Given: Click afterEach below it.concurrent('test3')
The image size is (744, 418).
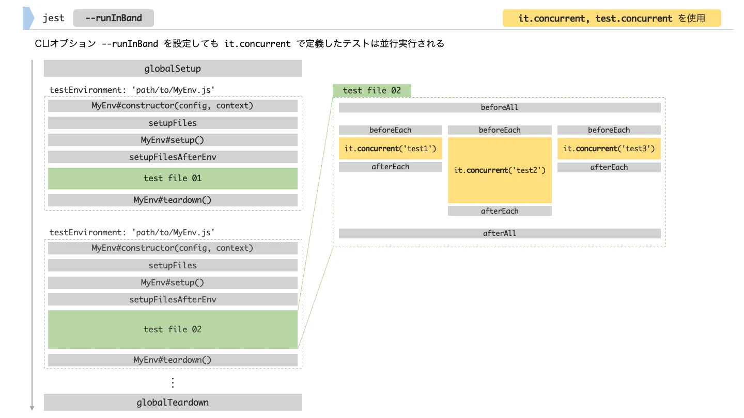Looking at the screenshot, I should pyautogui.click(x=609, y=167).
